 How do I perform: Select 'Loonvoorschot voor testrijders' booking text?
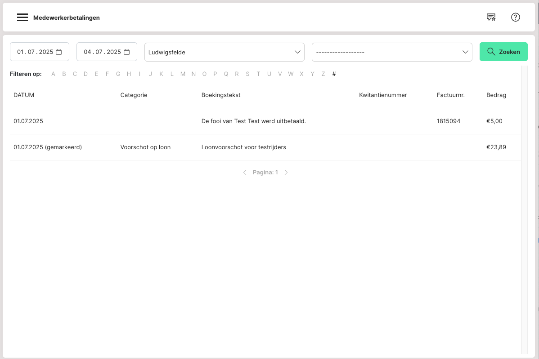244,147
